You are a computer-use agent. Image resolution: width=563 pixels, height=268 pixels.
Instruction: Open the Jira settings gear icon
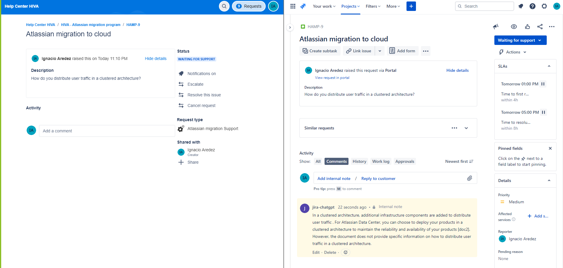pos(544,6)
